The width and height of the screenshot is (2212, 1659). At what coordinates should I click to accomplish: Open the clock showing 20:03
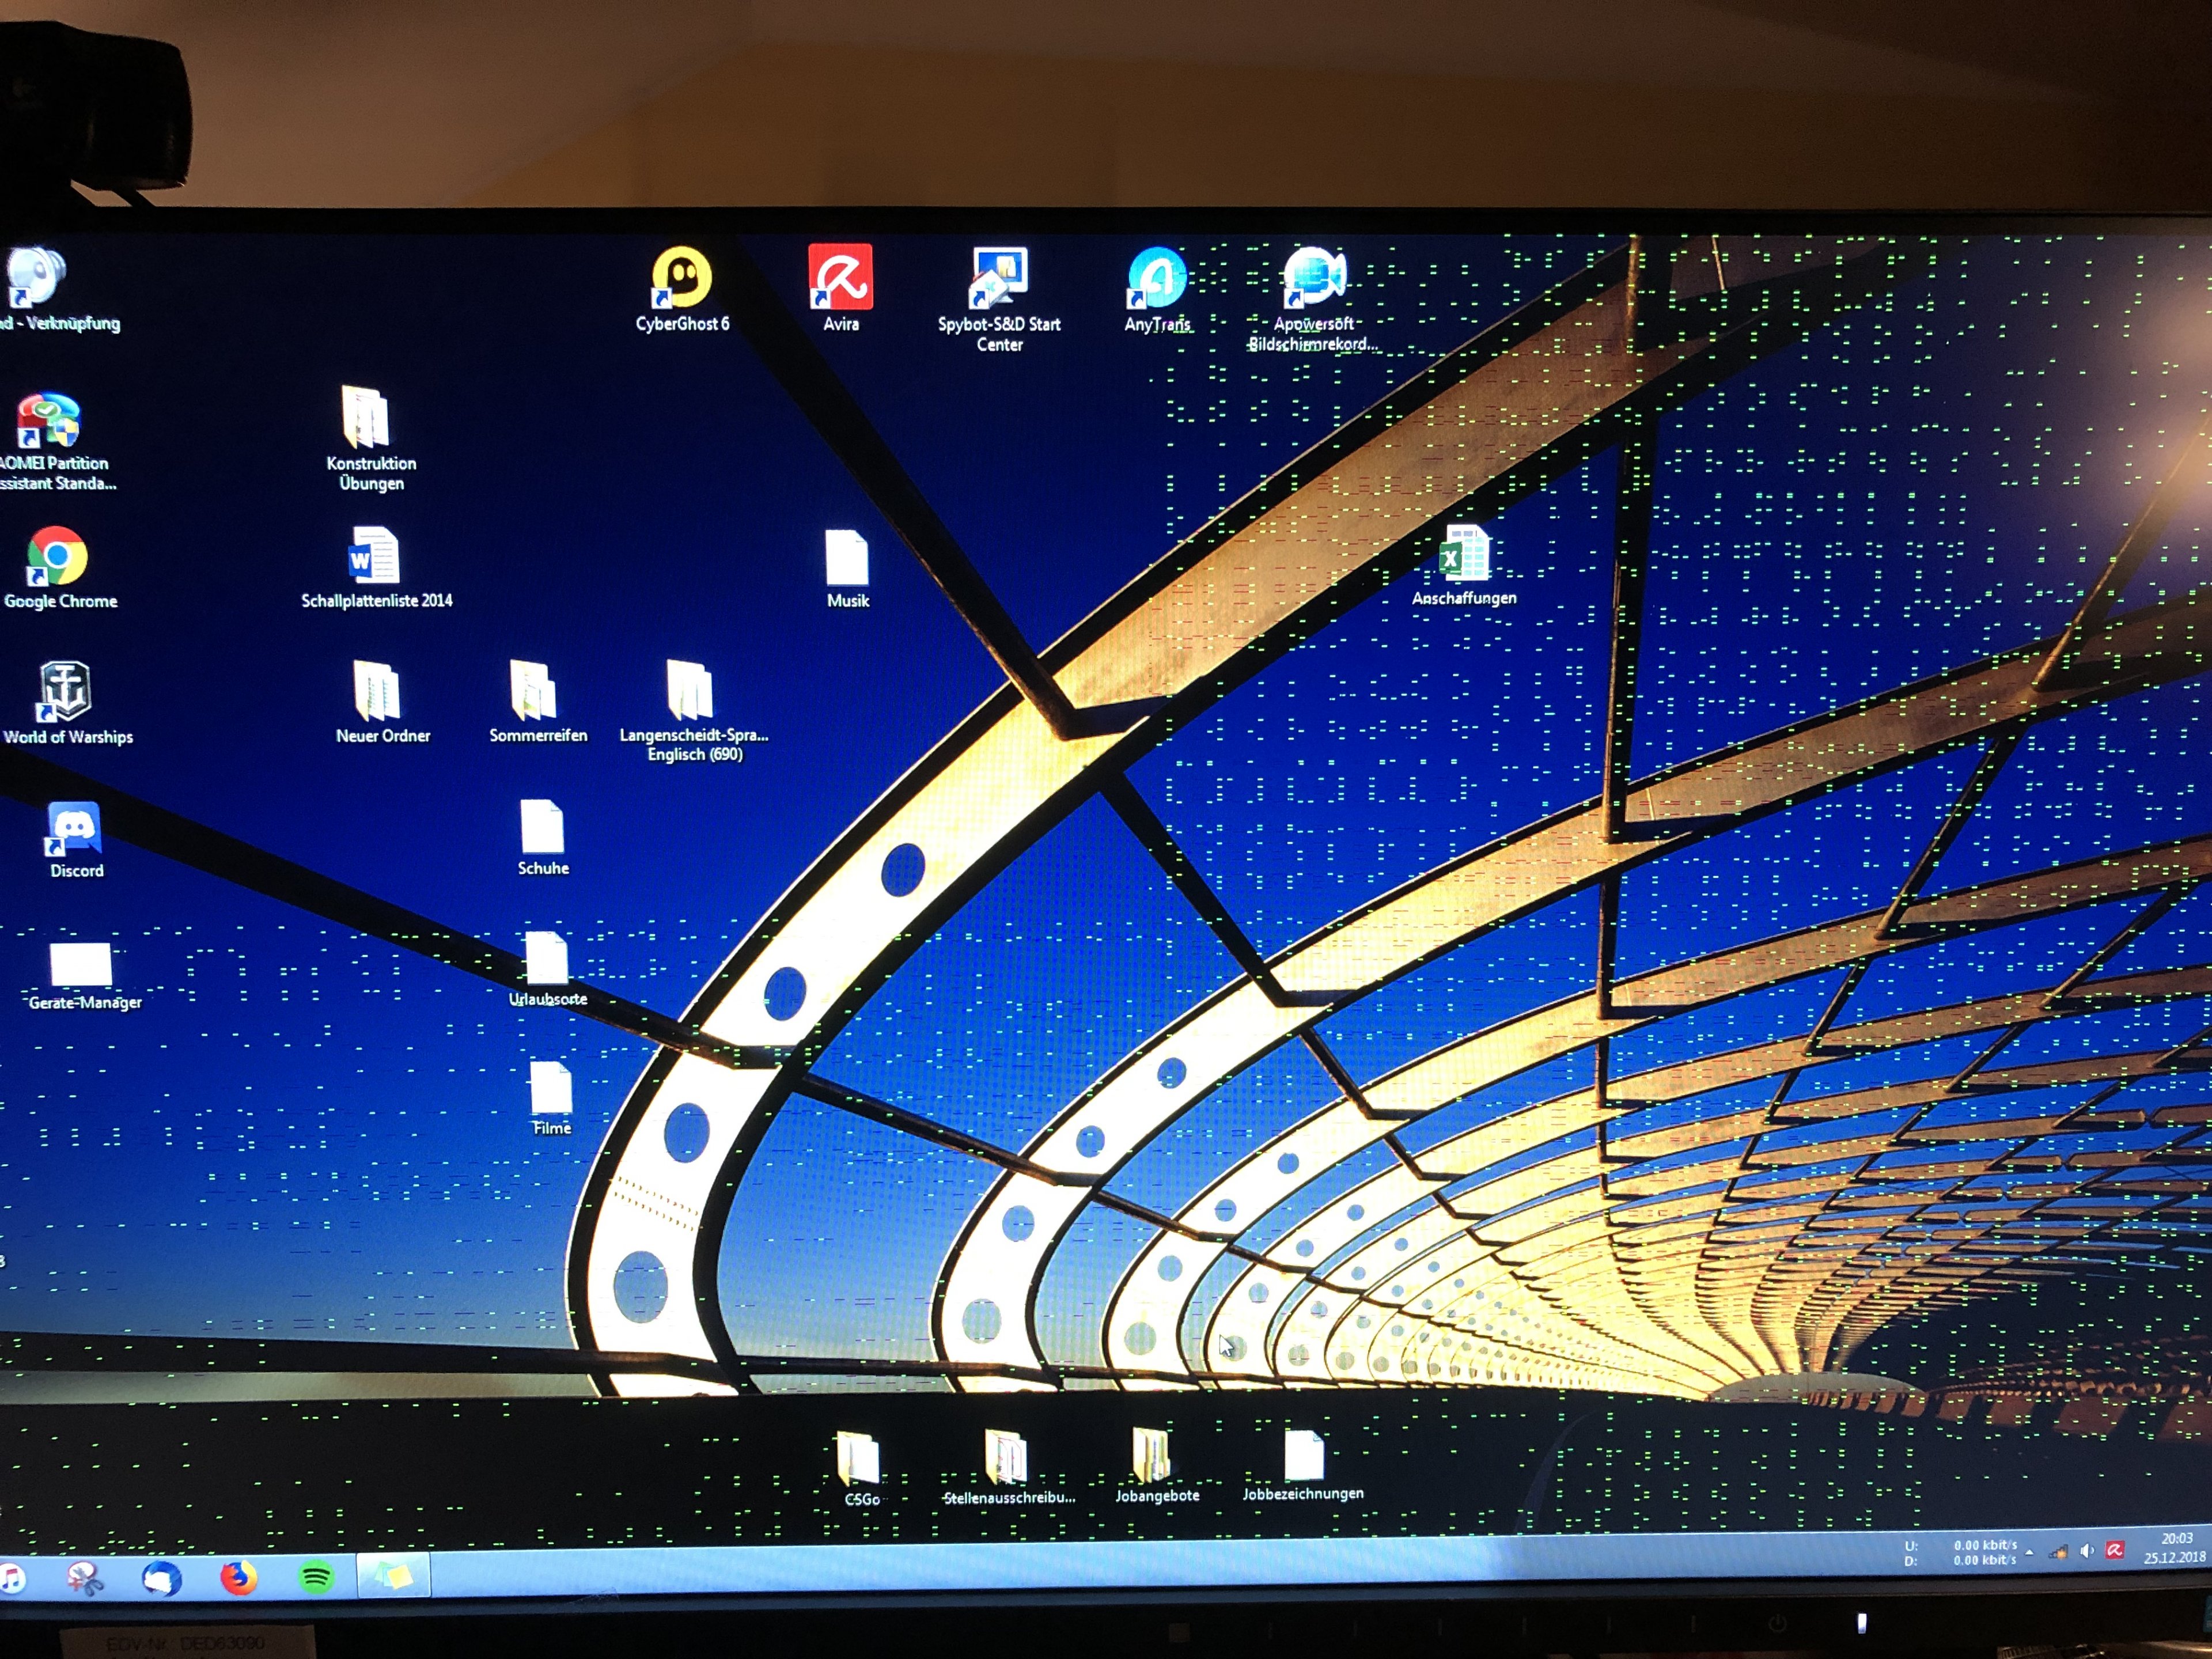tap(2174, 1548)
